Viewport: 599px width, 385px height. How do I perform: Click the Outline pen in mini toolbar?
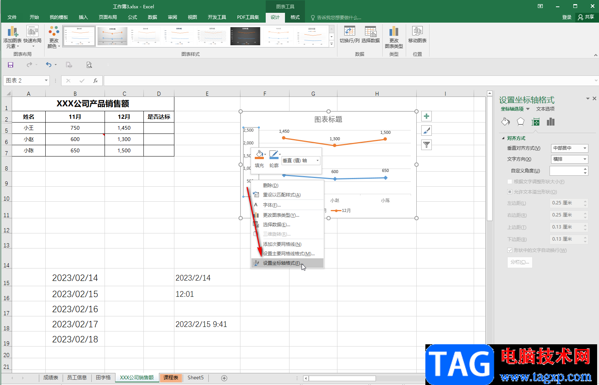pos(274,155)
